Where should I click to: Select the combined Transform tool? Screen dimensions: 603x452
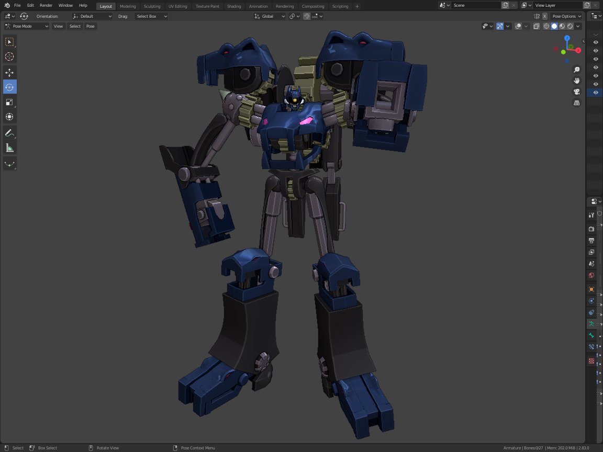click(x=9, y=117)
